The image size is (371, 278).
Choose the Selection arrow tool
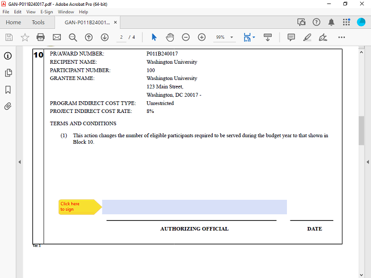coord(154,37)
